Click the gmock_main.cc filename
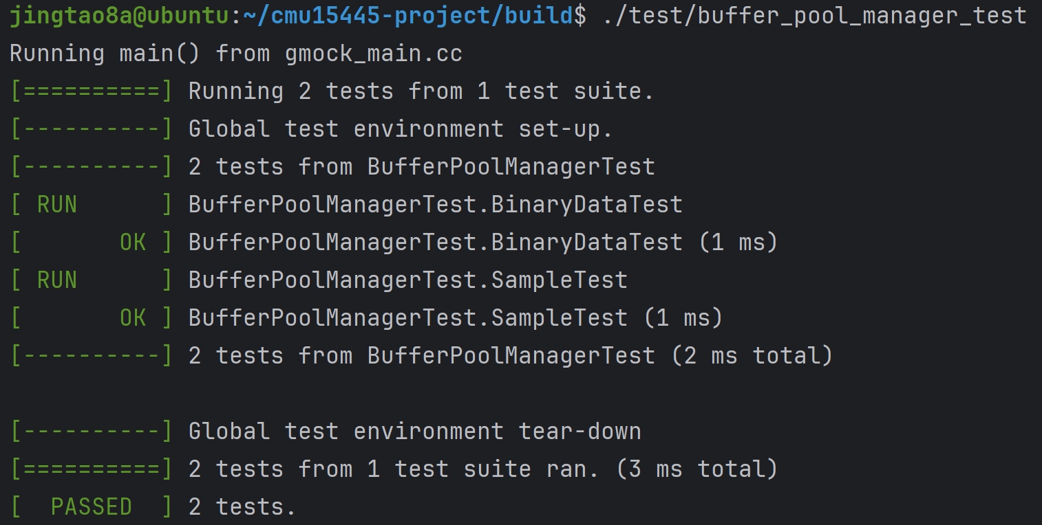The image size is (1042, 525). (x=374, y=54)
